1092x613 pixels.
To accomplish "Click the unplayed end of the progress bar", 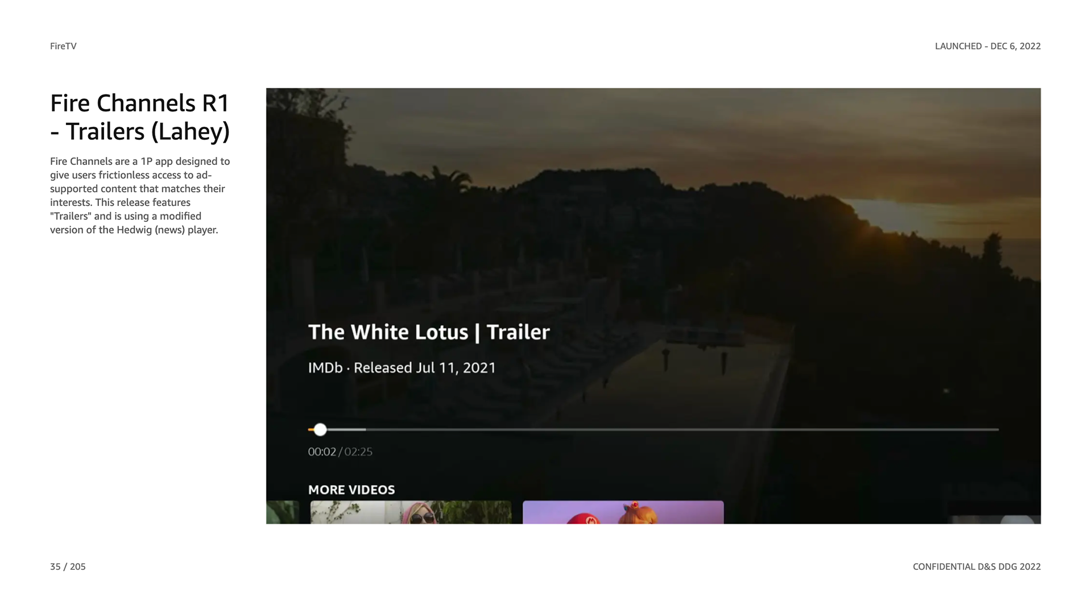I will [682, 430].
